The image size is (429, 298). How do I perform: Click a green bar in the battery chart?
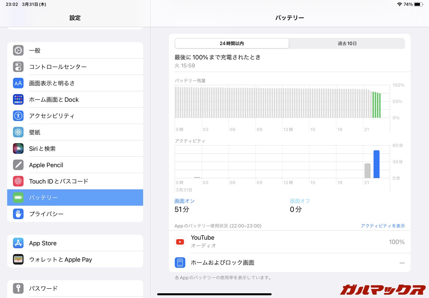coord(376,104)
